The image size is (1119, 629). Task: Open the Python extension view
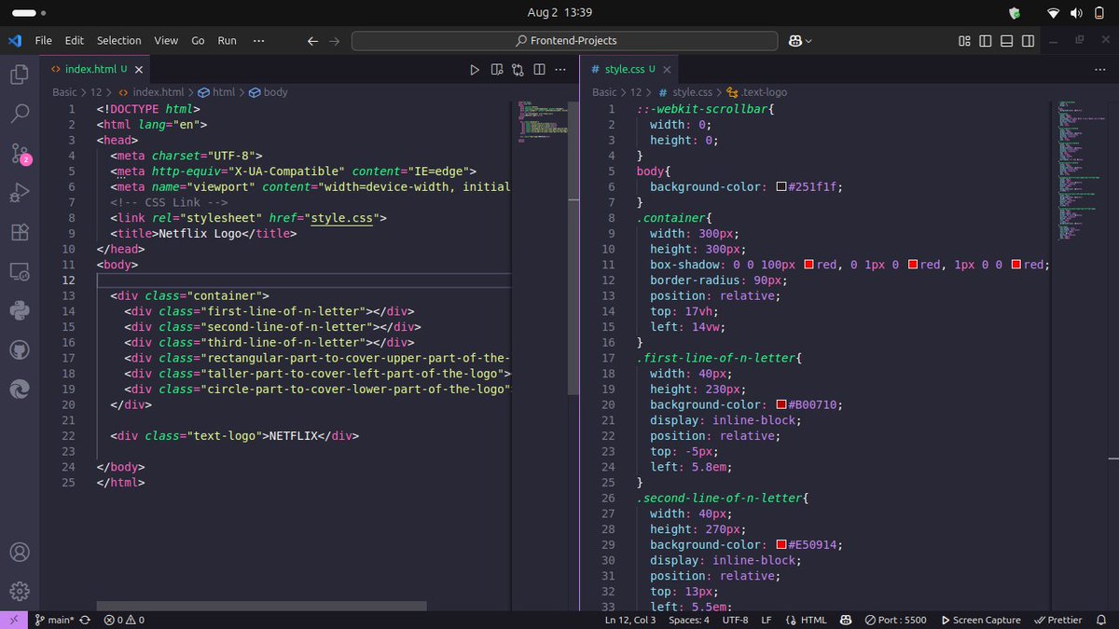(x=19, y=310)
